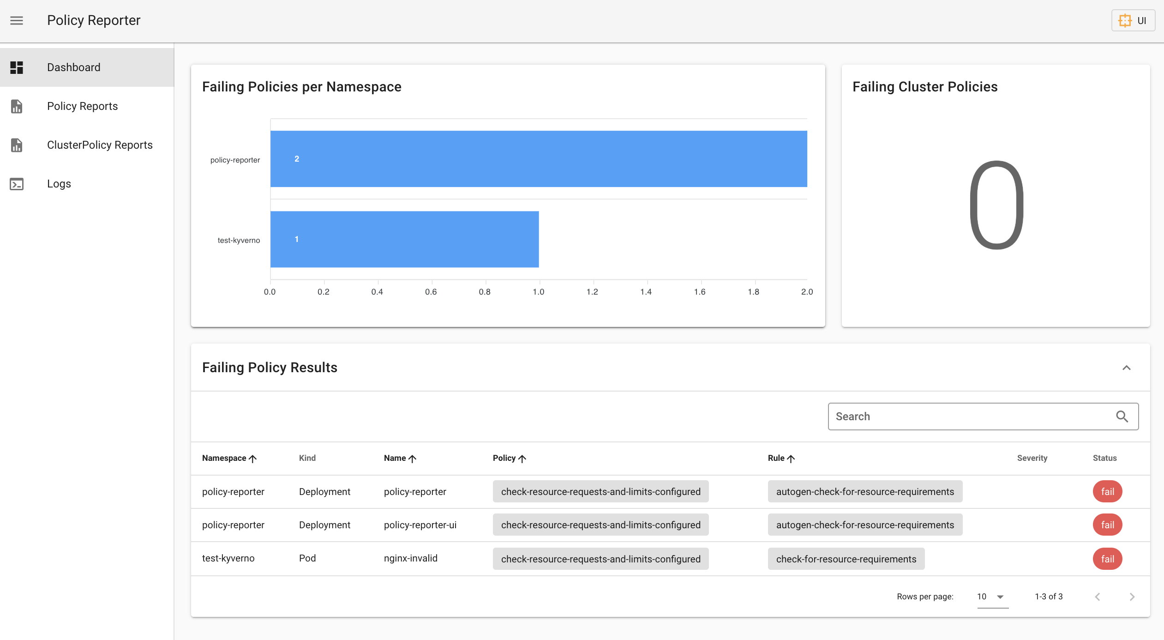Screen dimensions: 1164x640
Task: Click check-resource-requests-and-limits-configured policy tag
Action: pos(600,491)
